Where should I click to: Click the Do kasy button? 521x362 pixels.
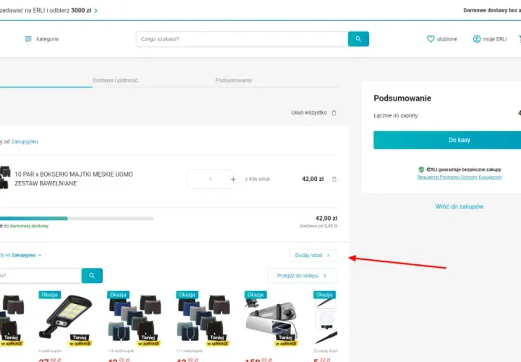447,140
